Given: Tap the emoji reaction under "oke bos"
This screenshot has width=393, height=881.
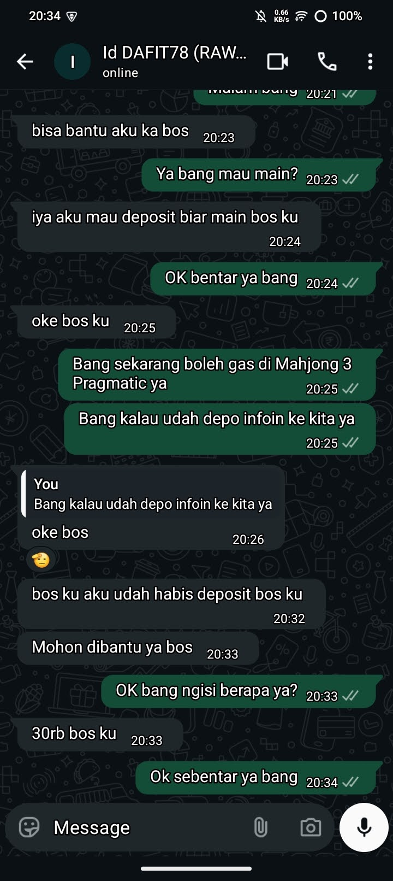Looking at the screenshot, I should [x=41, y=560].
